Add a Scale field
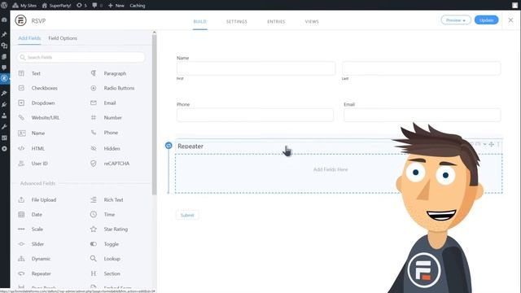Viewport: 521px width, 293px height. (37, 230)
